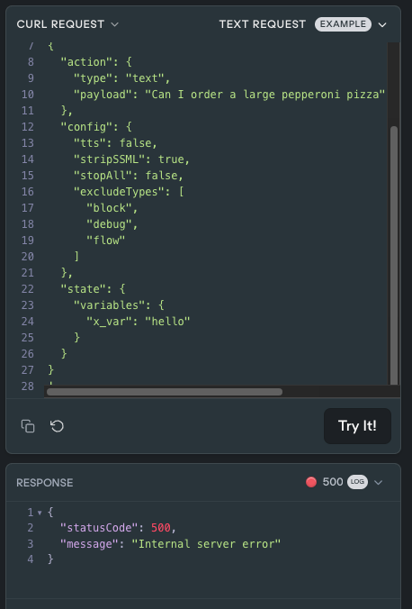Select the TEXT REQUEST label
Screen dimensions: 412x609
(x=263, y=24)
